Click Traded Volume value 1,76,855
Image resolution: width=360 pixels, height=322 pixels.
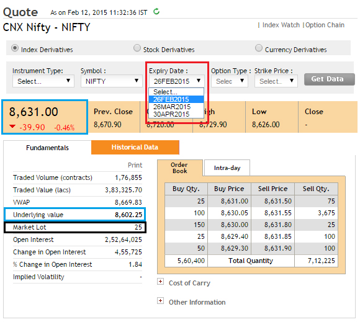click(x=128, y=177)
